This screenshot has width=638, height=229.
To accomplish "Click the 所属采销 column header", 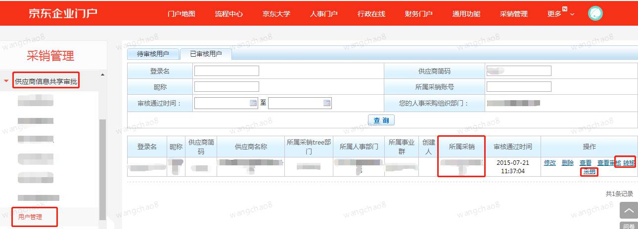I will click(461, 147).
